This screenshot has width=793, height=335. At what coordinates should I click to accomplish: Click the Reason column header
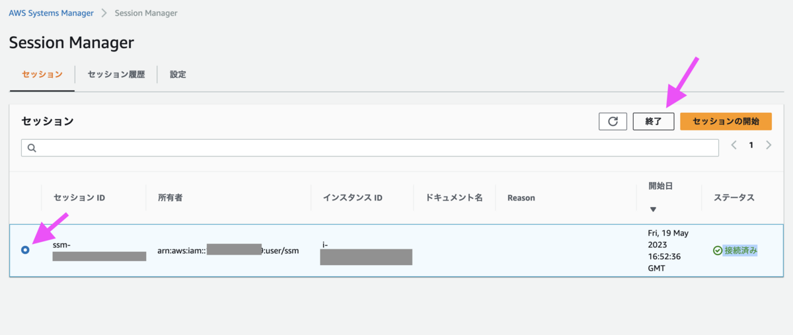pyautogui.click(x=521, y=198)
